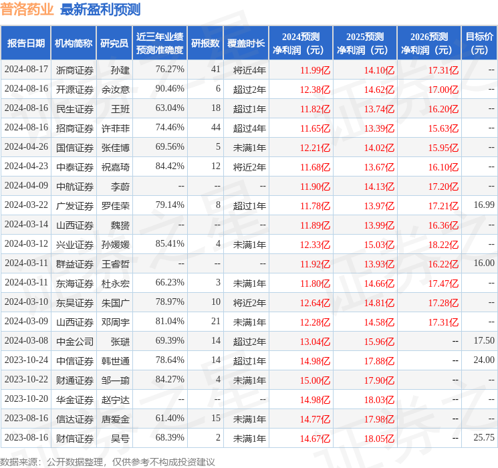Click researcher name 邓周宇
The image size is (498, 468).
[115, 322]
